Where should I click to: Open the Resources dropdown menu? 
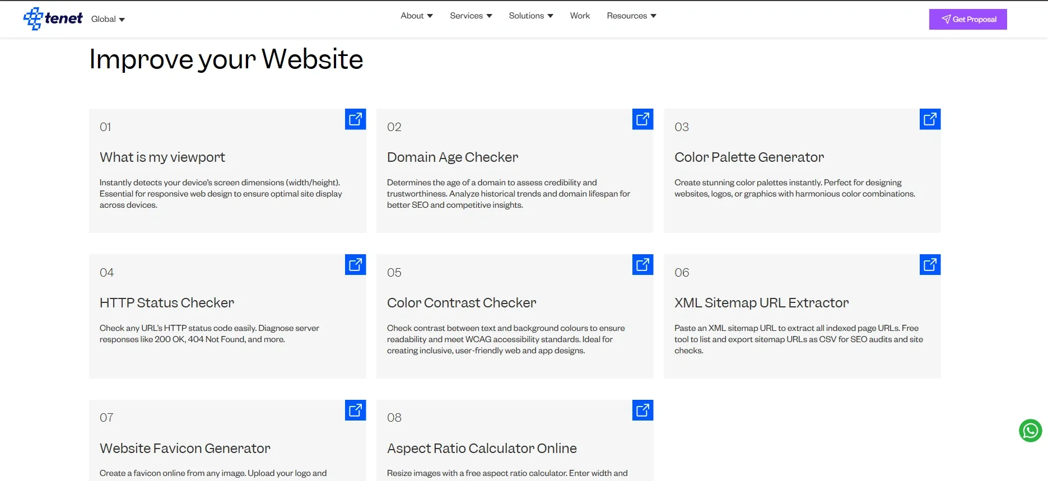pyautogui.click(x=631, y=16)
